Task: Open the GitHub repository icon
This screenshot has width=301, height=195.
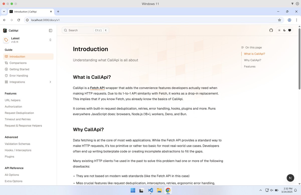Action: (271, 30)
